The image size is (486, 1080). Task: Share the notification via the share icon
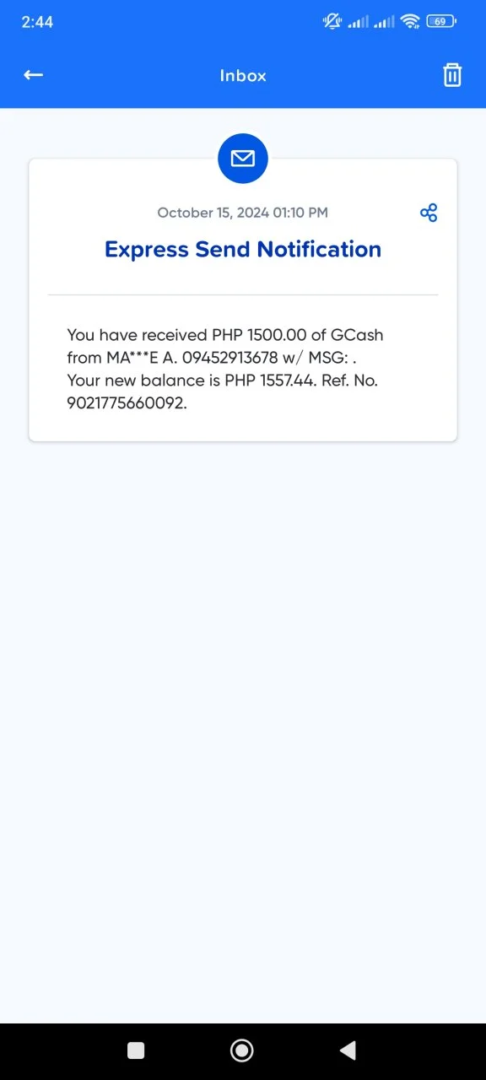point(429,213)
